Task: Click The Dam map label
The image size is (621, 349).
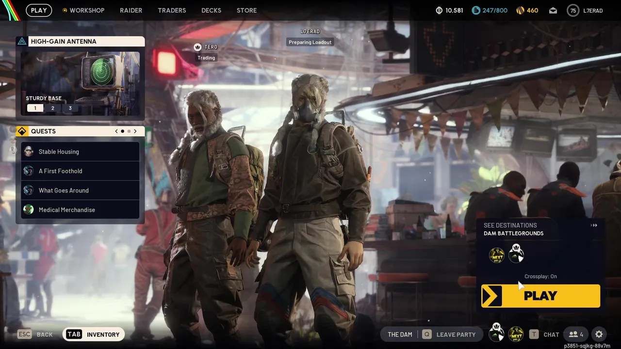Action: point(400,334)
